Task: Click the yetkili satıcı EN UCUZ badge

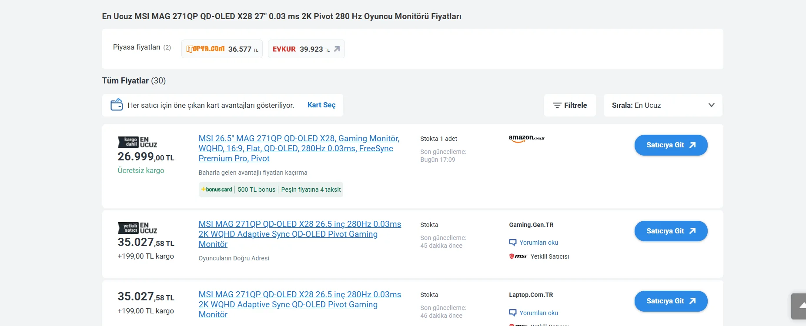Action: (137, 228)
